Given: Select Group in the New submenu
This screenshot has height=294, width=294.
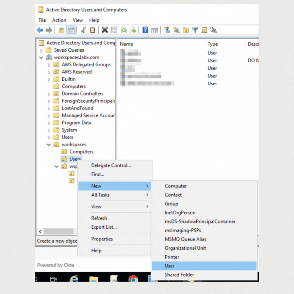Looking at the screenshot, I should click(204, 203).
